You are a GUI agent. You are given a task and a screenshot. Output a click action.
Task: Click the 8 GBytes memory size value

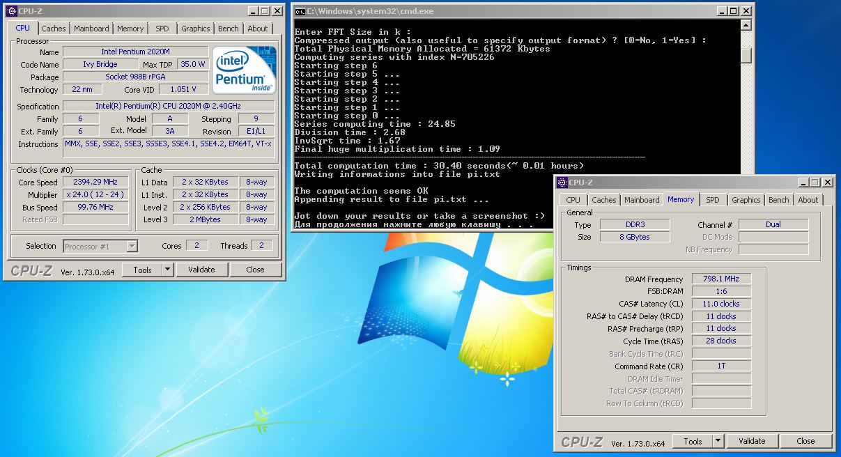tap(633, 237)
